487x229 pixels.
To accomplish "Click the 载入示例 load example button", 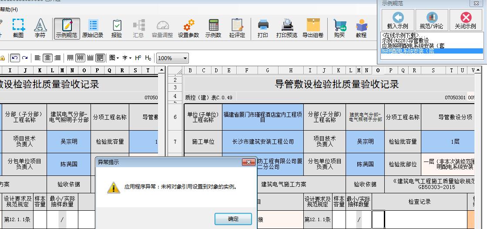I will click(x=398, y=20).
